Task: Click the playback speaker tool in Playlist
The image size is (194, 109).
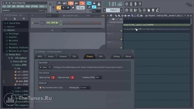Action: coord(142,16)
